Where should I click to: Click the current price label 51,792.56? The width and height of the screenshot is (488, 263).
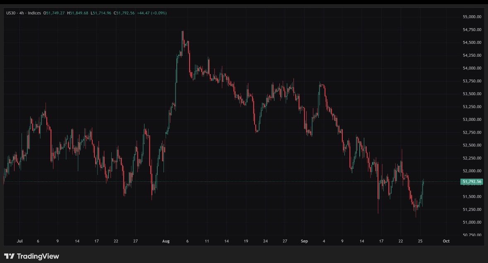pyautogui.click(x=472, y=182)
